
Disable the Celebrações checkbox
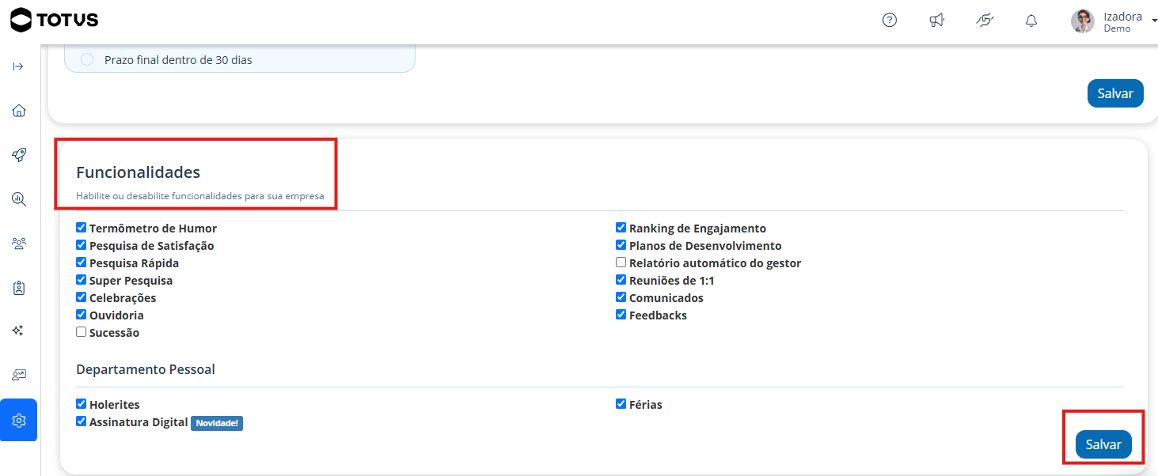(x=81, y=297)
